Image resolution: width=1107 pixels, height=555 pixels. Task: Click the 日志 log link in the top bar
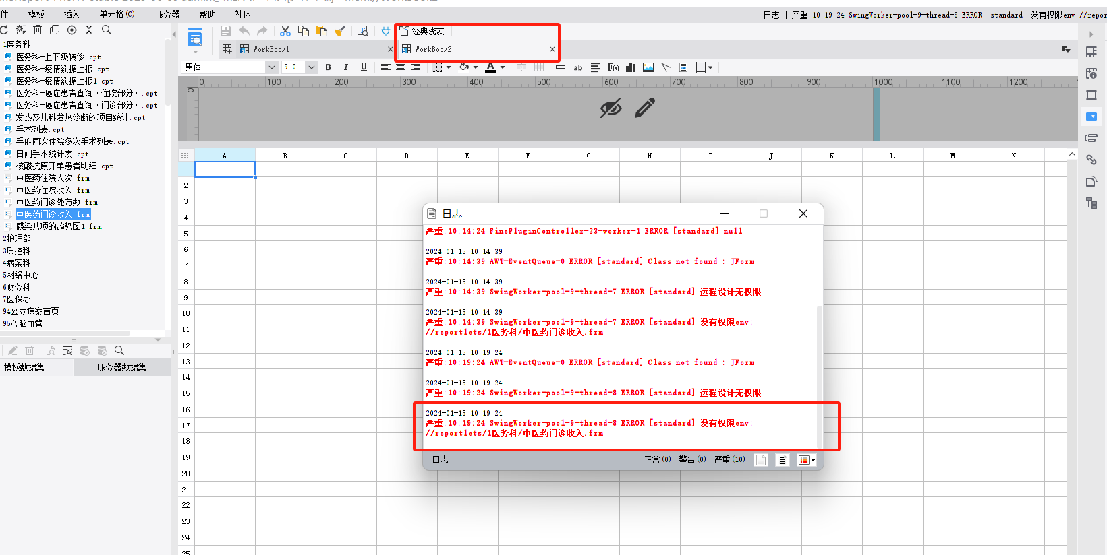pyautogui.click(x=771, y=15)
